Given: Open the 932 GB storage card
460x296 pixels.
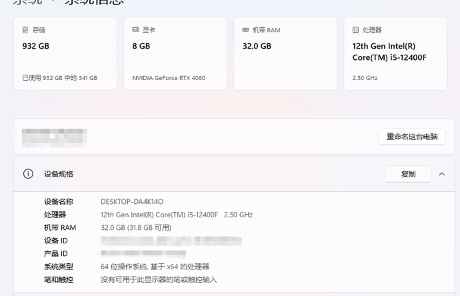Looking at the screenshot, I should [65, 53].
